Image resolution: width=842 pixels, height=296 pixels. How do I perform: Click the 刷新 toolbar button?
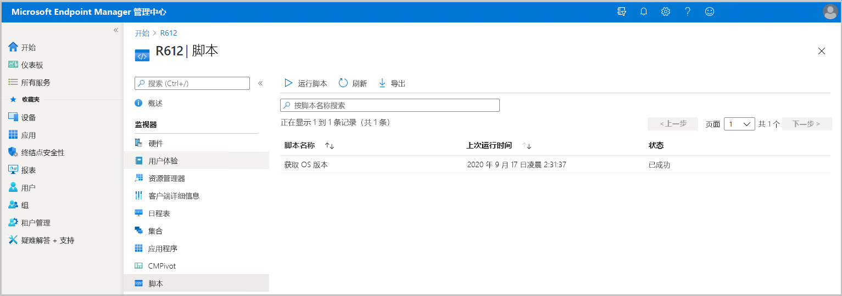click(353, 83)
